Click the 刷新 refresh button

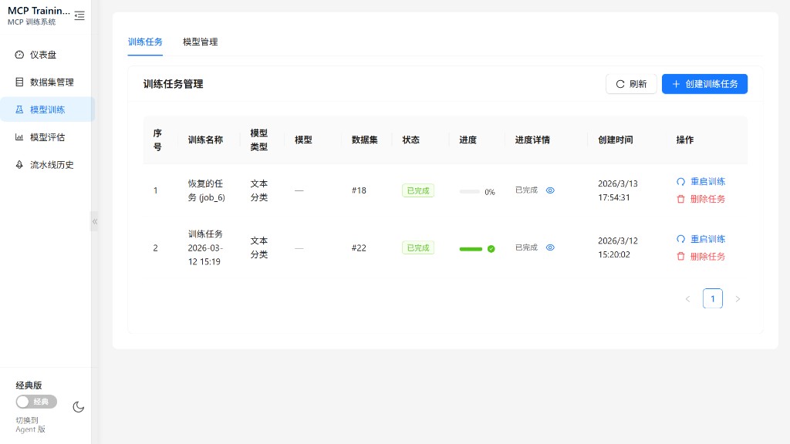tap(631, 84)
